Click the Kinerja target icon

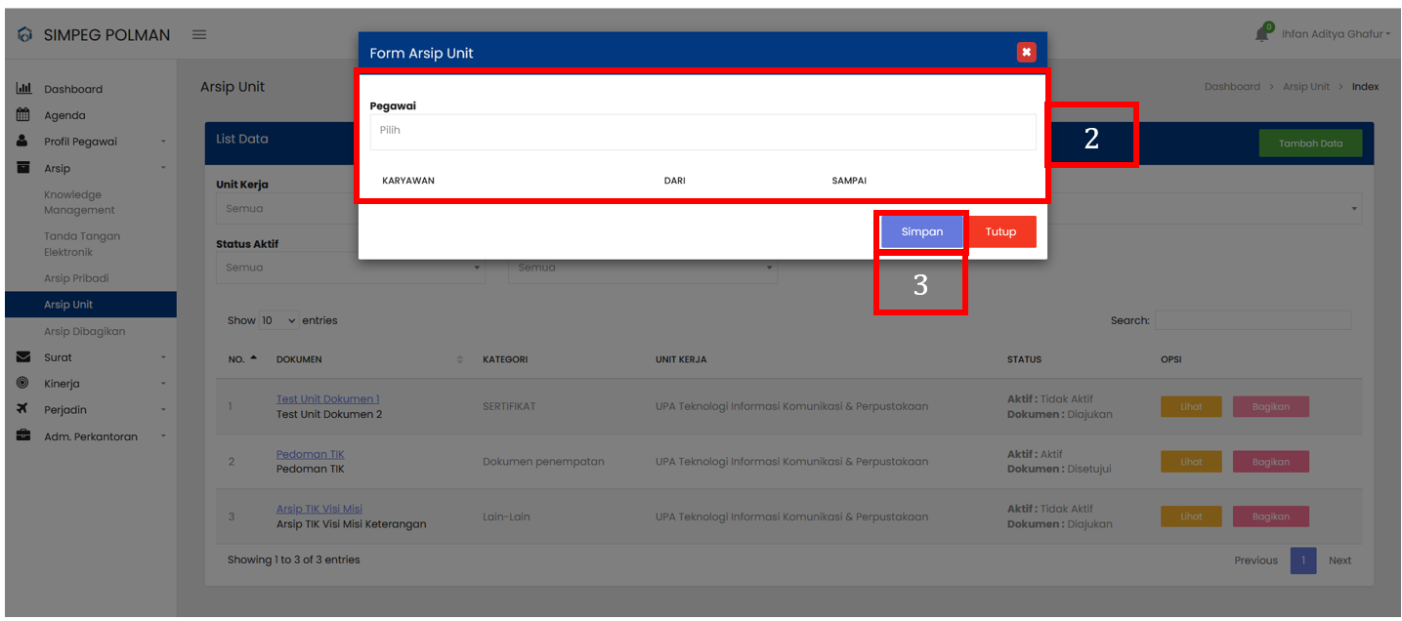pyautogui.click(x=22, y=384)
